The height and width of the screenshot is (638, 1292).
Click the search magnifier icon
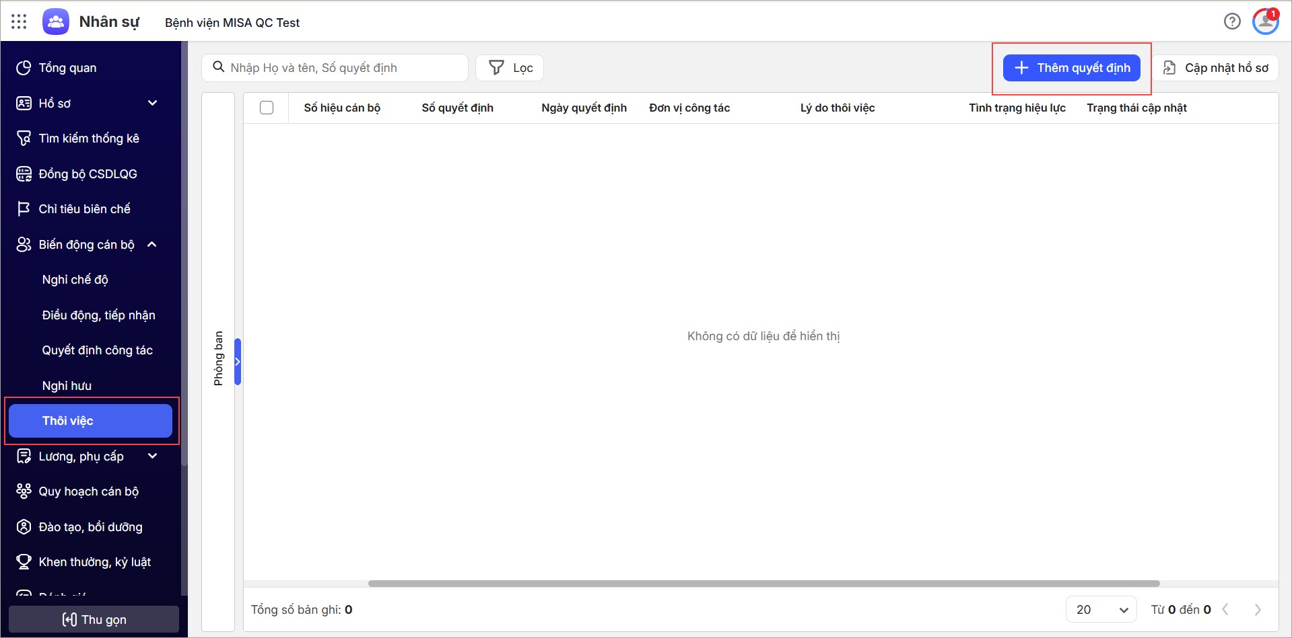[218, 67]
